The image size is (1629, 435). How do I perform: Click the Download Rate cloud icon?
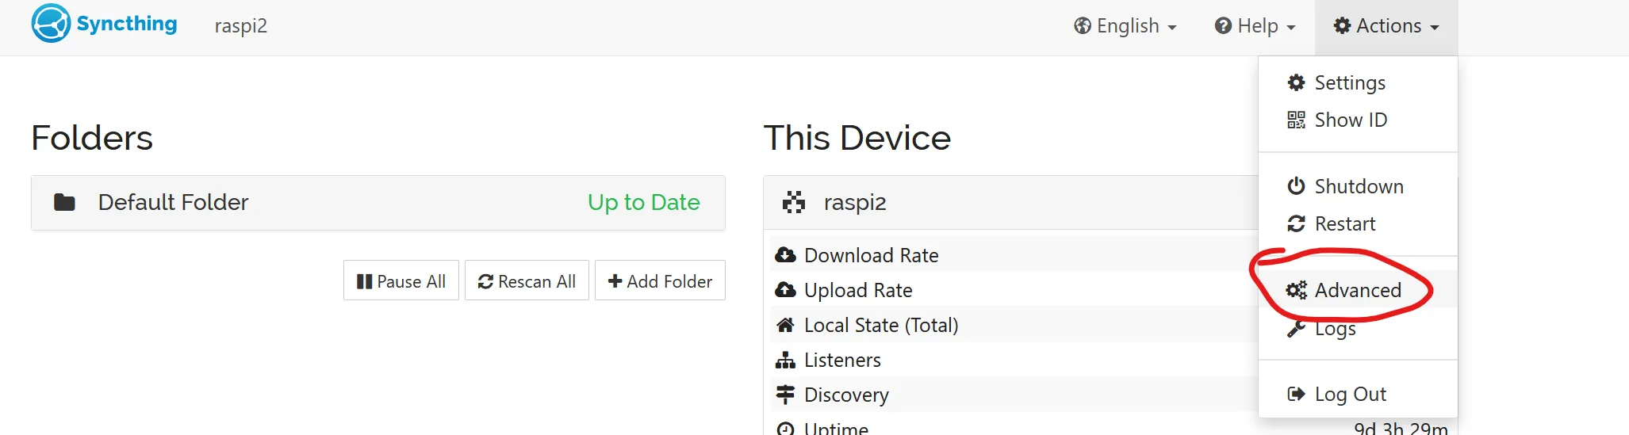tap(785, 255)
